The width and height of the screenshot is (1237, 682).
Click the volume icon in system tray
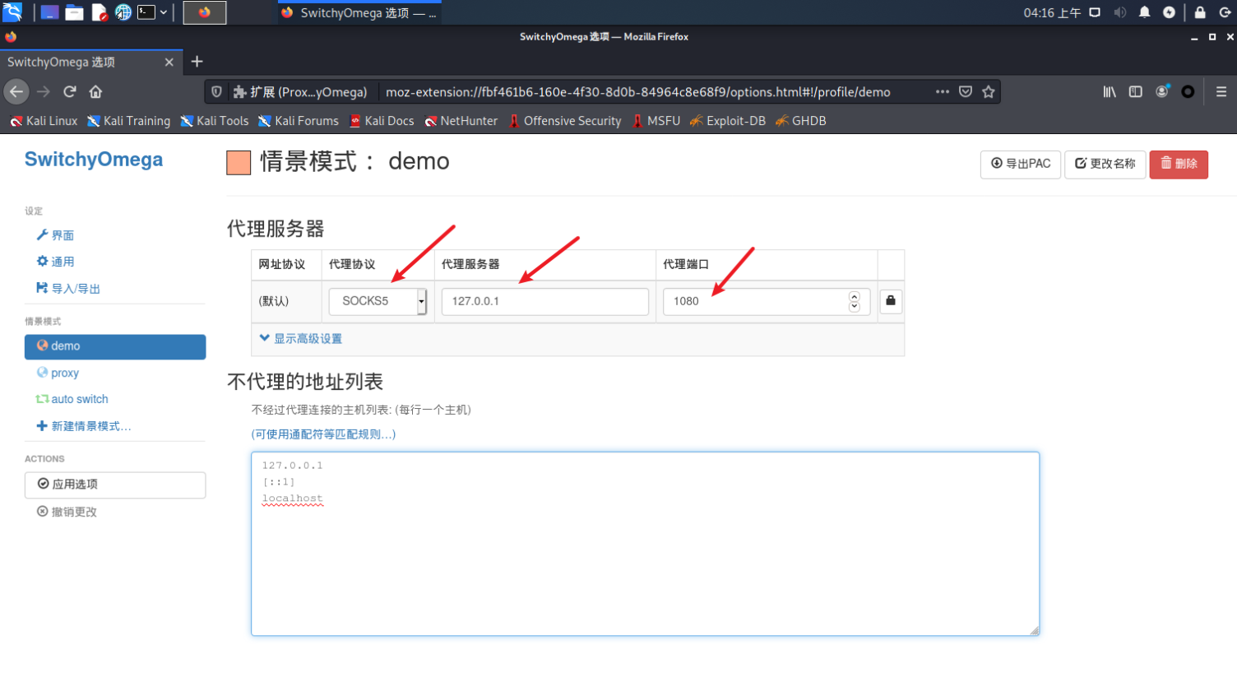1119,12
